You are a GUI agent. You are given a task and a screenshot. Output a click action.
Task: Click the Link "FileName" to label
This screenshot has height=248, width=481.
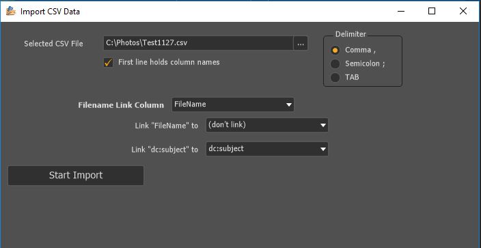[x=167, y=126]
